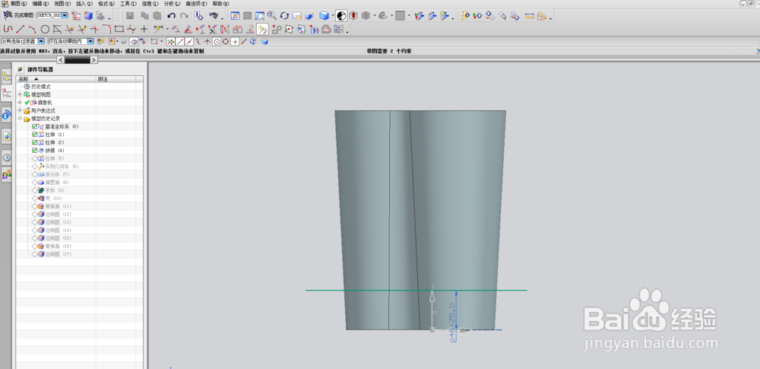Toggle the suppressed 拆分体 (7) feature diamond
Screen dimensions: 760x369
(34, 174)
